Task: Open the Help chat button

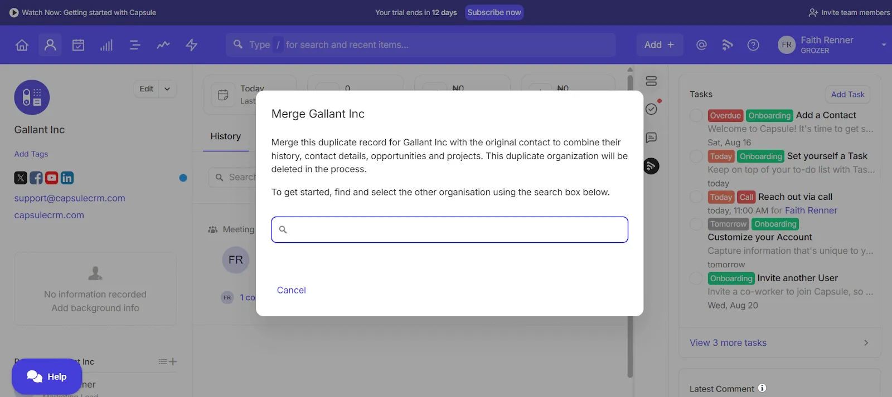Action: coord(47,377)
